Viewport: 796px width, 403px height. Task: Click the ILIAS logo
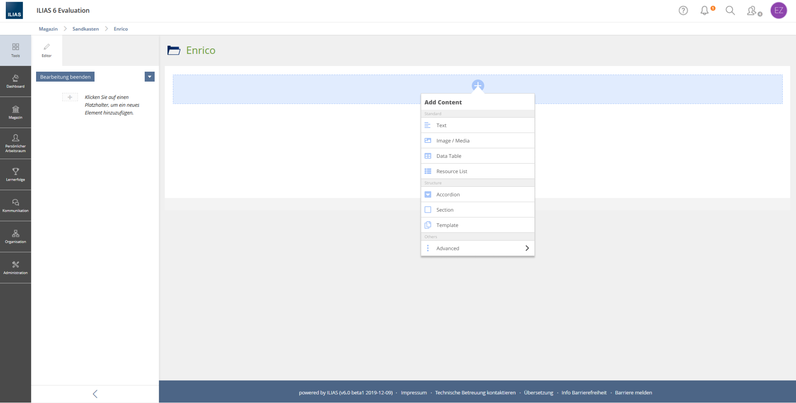pos(15,11)
